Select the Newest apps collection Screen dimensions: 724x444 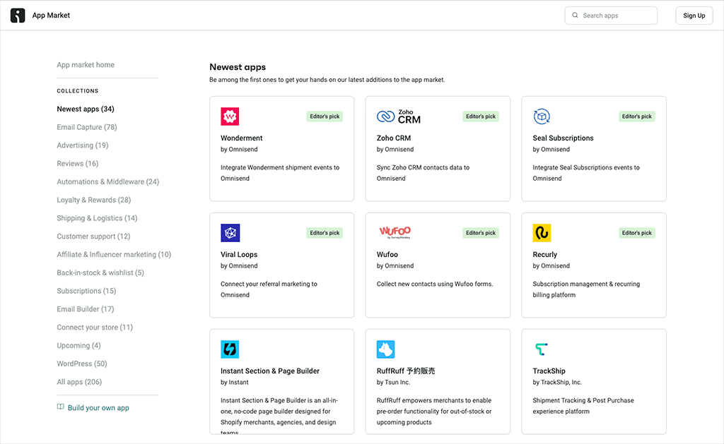pos(86,109)
